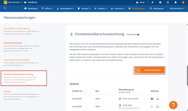Click the greyed folder icon in second row
Image resolution: width=188 pixels, height=111 pixels.
pyautogui.click(x=152, y=107)
